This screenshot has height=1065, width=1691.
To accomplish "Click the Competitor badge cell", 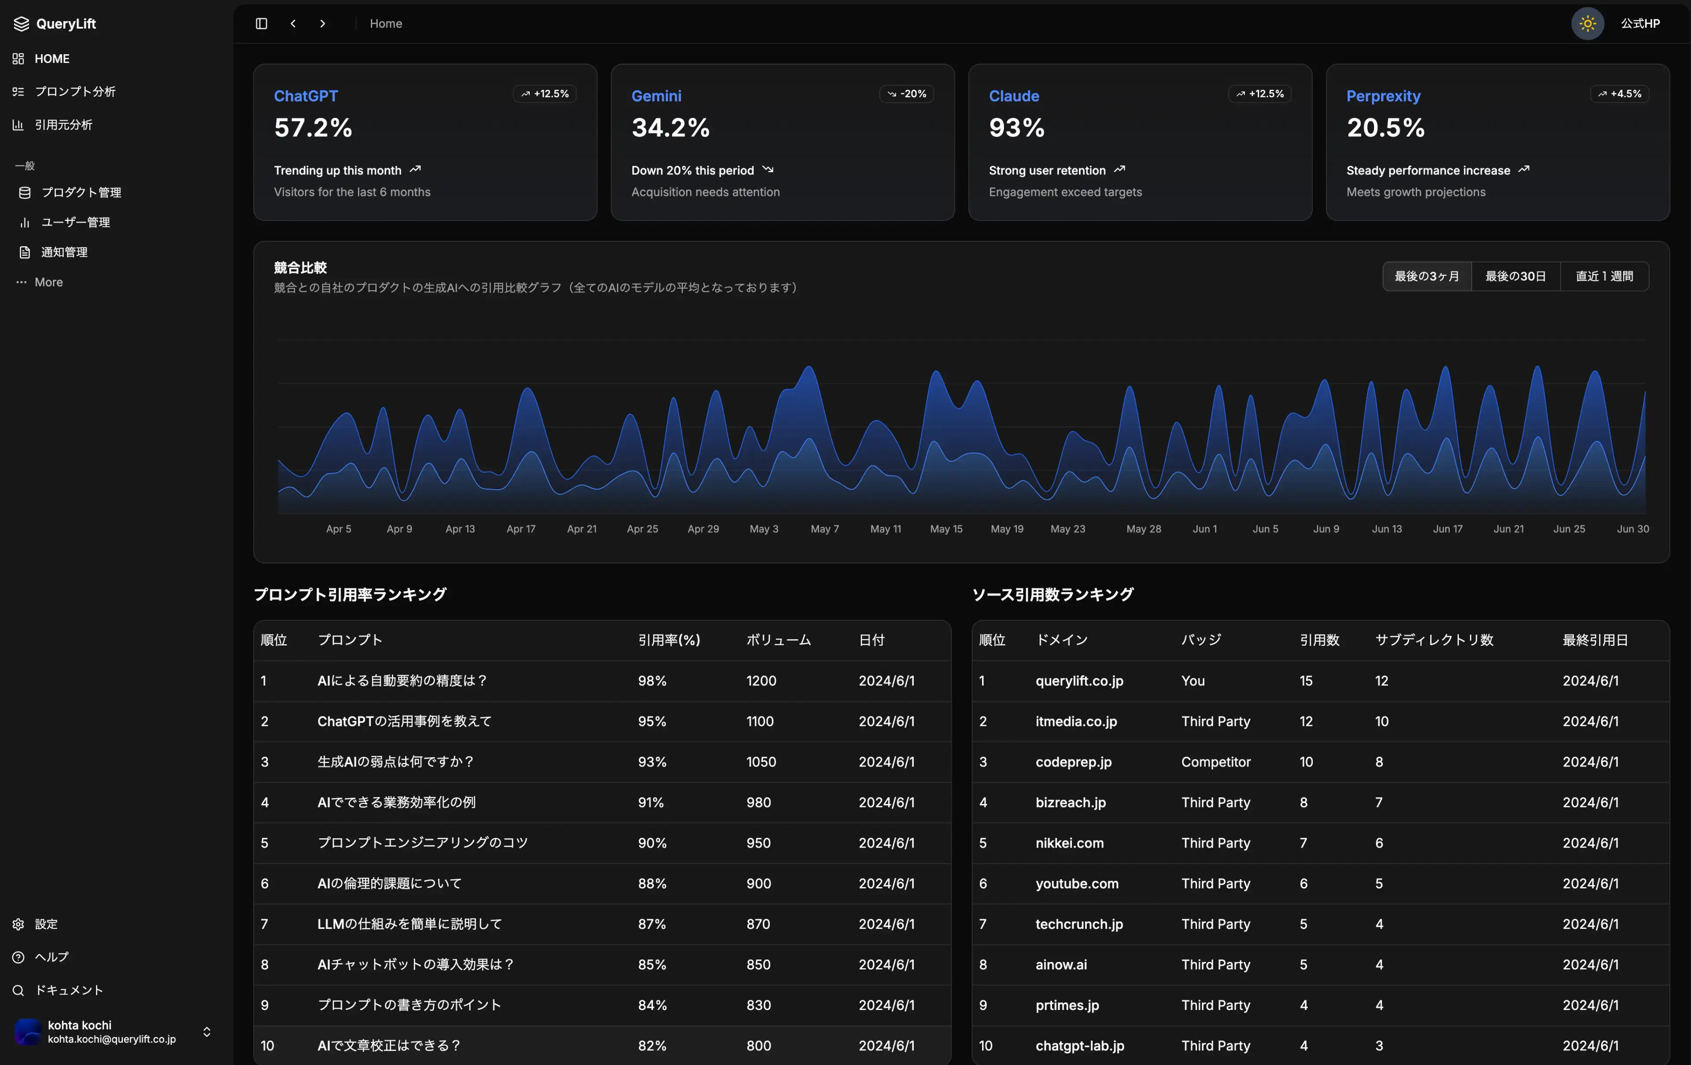I will [1215, 763].
